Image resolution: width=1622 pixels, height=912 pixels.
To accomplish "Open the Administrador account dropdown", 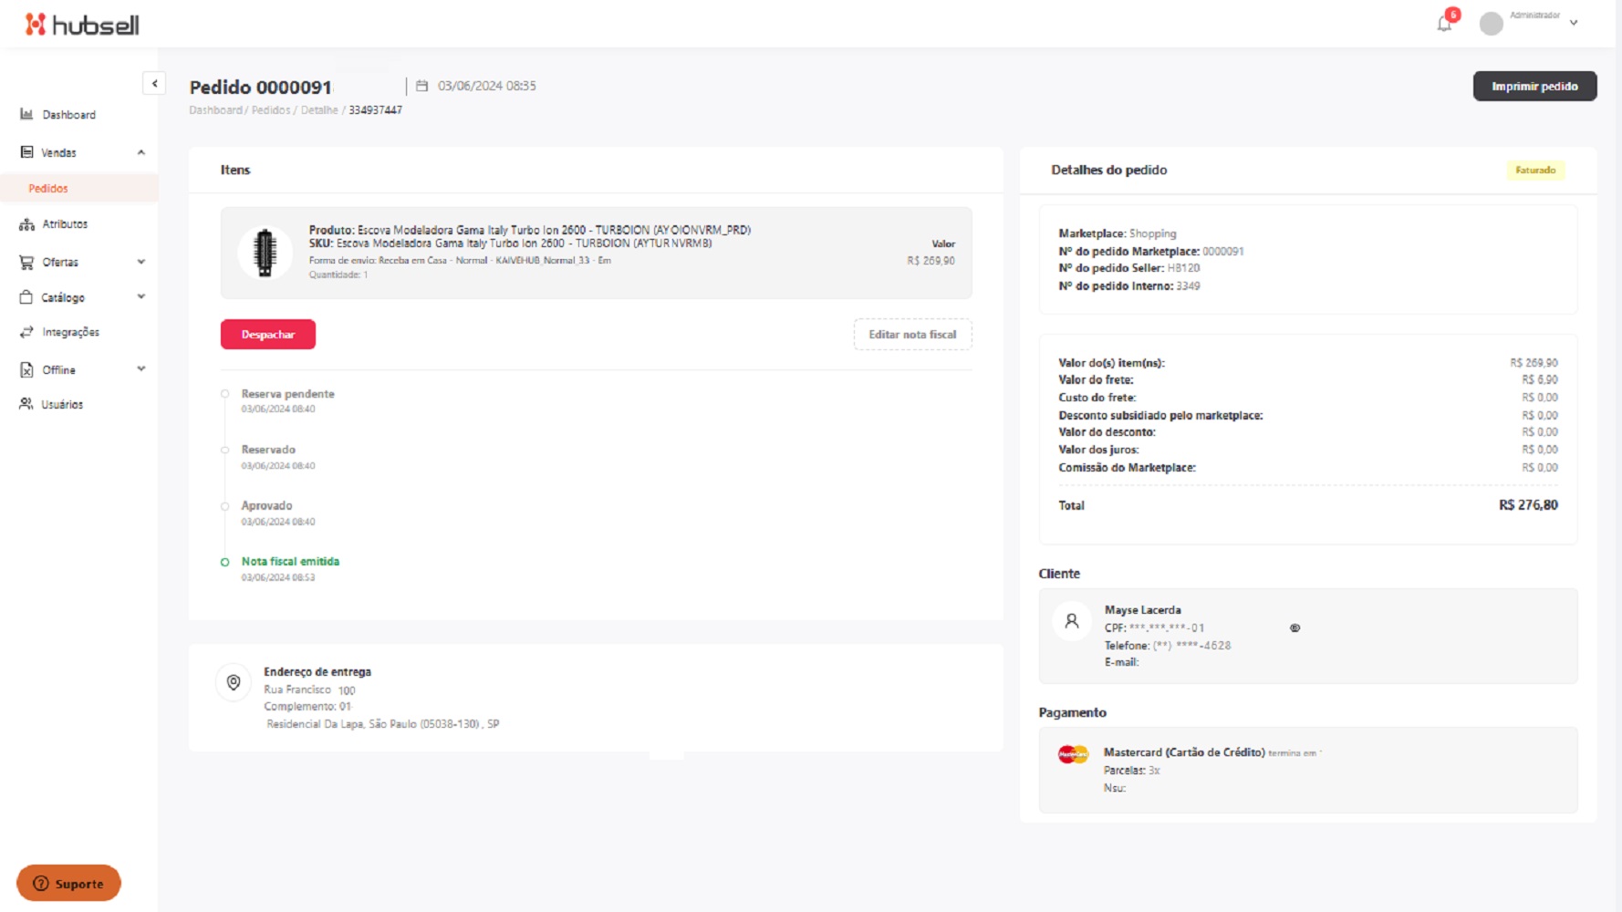I will (x=1573, y=23).
